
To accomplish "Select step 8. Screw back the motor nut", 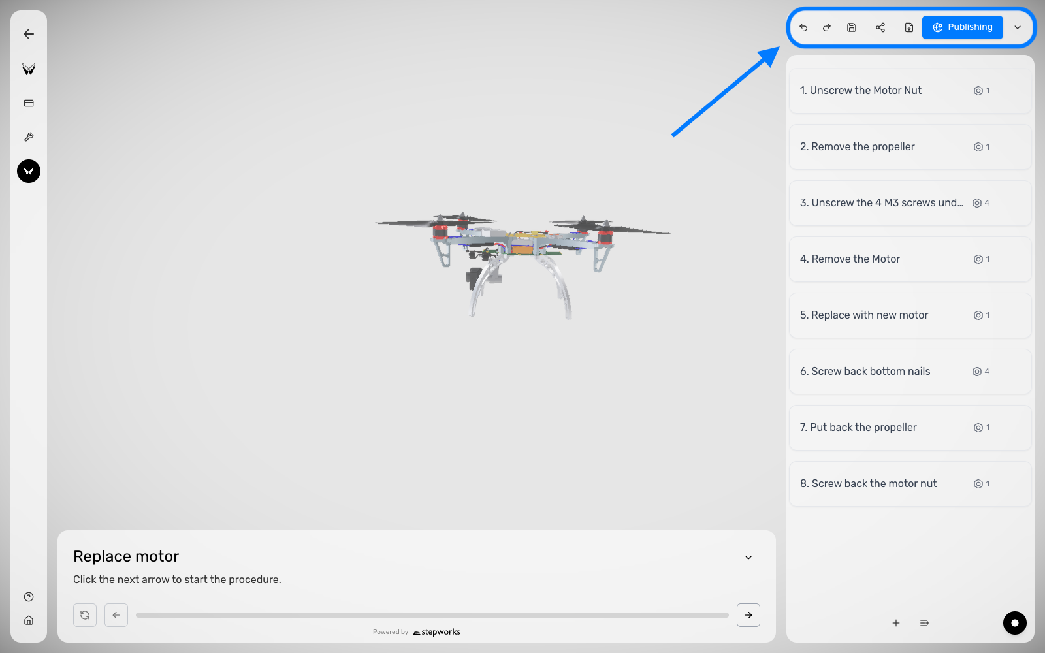I will (x=910, y=484).
